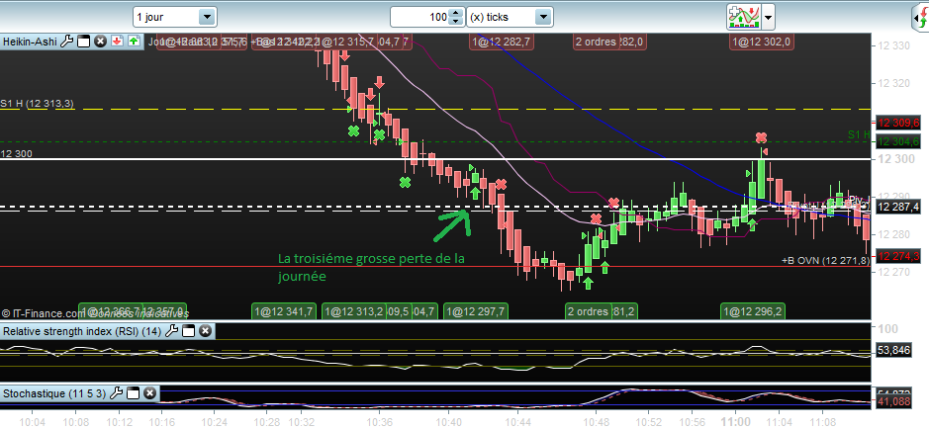This screenshot has width=929, height=429.
Task: Click the S1 H (12 313,3) line label
Action: click(x=37, y=103)
